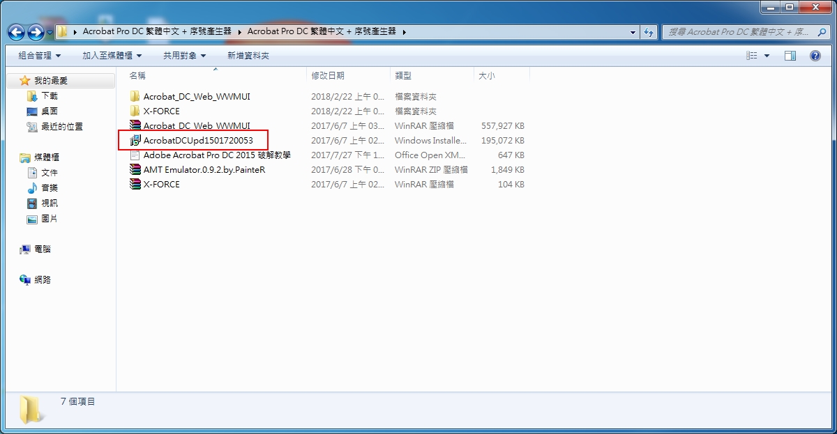Select 視訊 library in navigation pane
The image size is (837, 434).
(x=50, y=203)
